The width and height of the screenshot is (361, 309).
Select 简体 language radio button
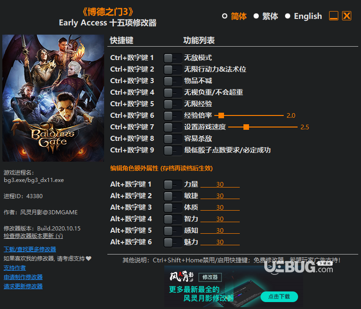tap(224, 16)
